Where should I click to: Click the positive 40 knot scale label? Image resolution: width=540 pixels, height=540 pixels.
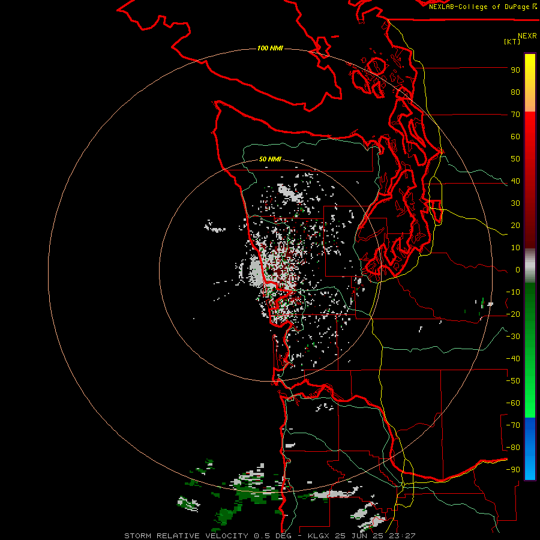click(x=515, y=181)
